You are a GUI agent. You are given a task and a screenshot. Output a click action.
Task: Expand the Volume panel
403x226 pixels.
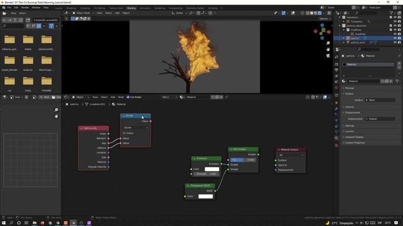pyautogui.click(x=349, y=107)
